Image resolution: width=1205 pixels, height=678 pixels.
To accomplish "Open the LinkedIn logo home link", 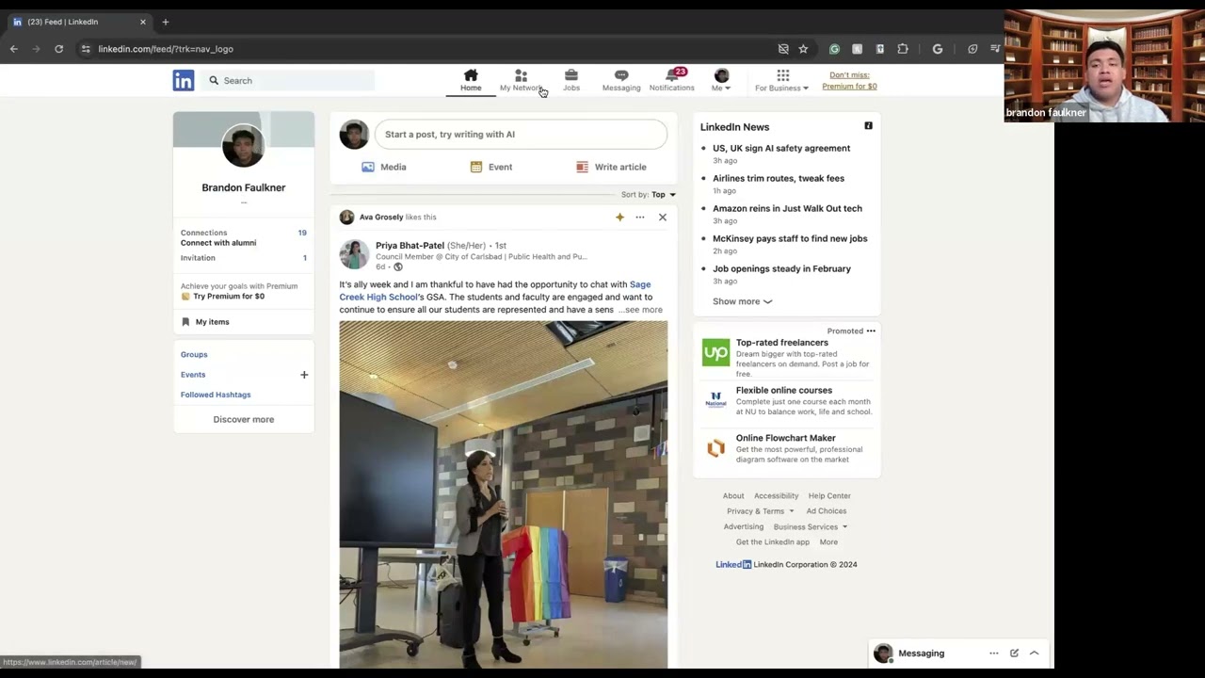I will coord(184,81).
